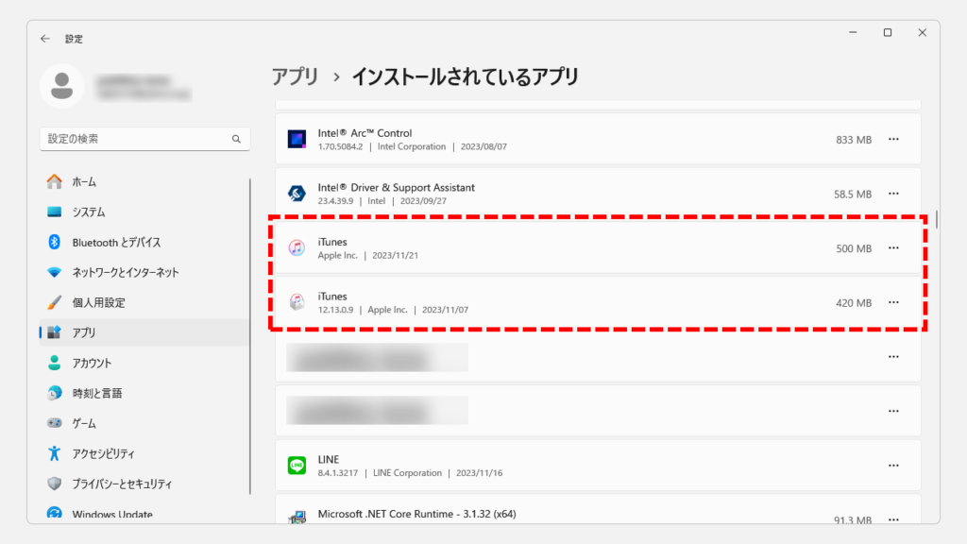The image size is (967, 544).
Task: Click the Intel Arc Control app icon
Action: [297, 140]
